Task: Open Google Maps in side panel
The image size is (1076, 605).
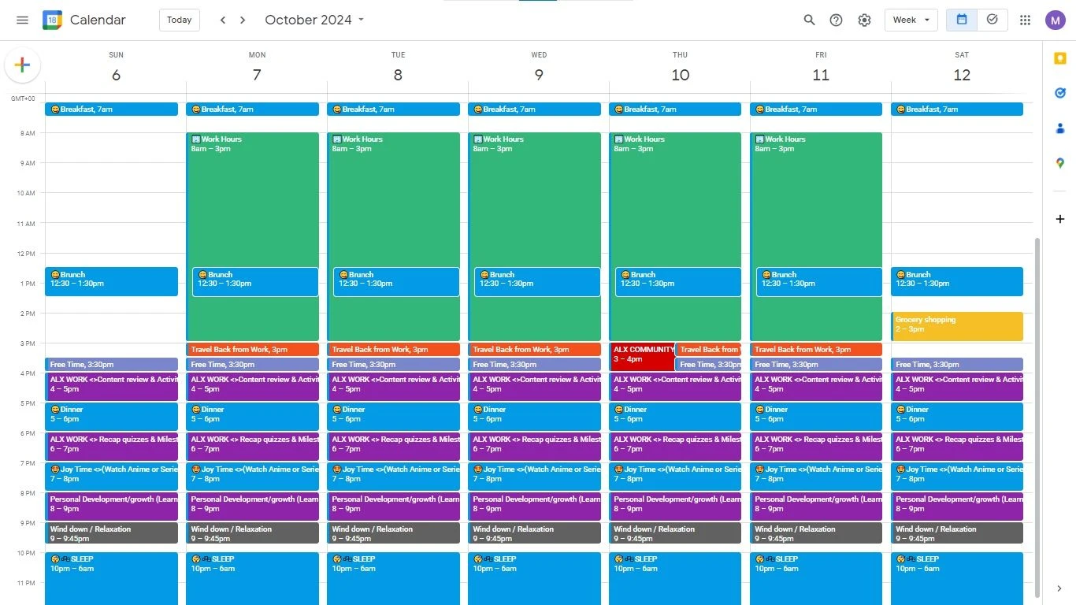Action: tap(1059, 163)
